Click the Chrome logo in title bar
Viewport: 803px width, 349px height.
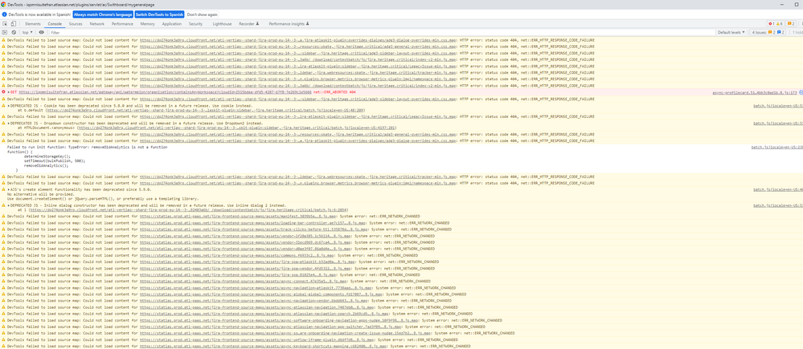tap(4, 4)
